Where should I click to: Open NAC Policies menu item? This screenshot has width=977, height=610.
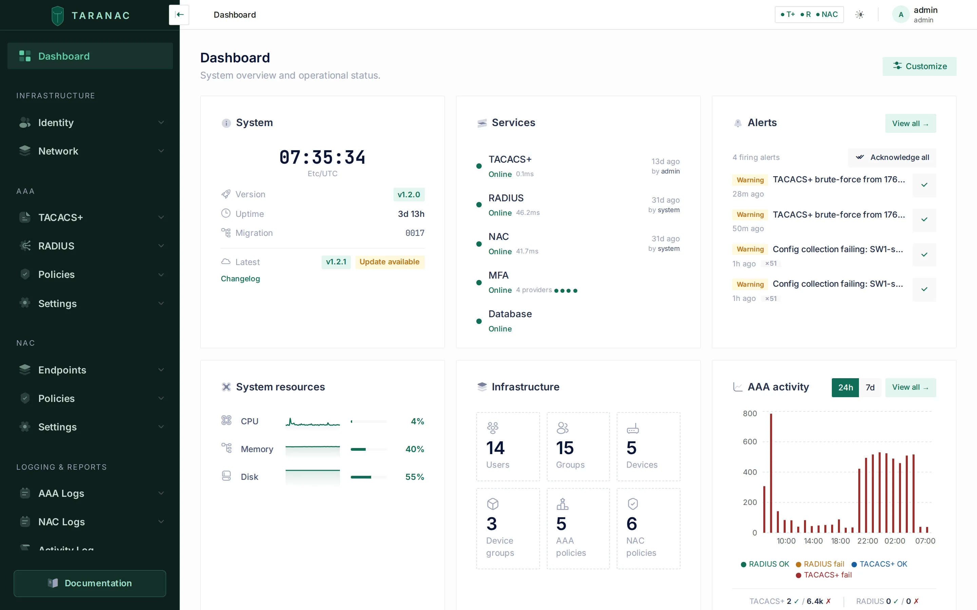90,398
